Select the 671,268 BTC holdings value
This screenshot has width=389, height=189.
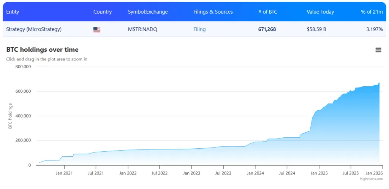pos(267,29)
